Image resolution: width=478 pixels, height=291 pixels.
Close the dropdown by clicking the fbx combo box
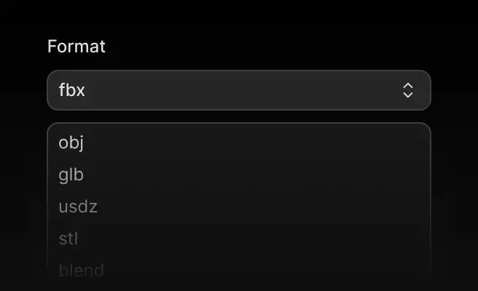[238, 90]
